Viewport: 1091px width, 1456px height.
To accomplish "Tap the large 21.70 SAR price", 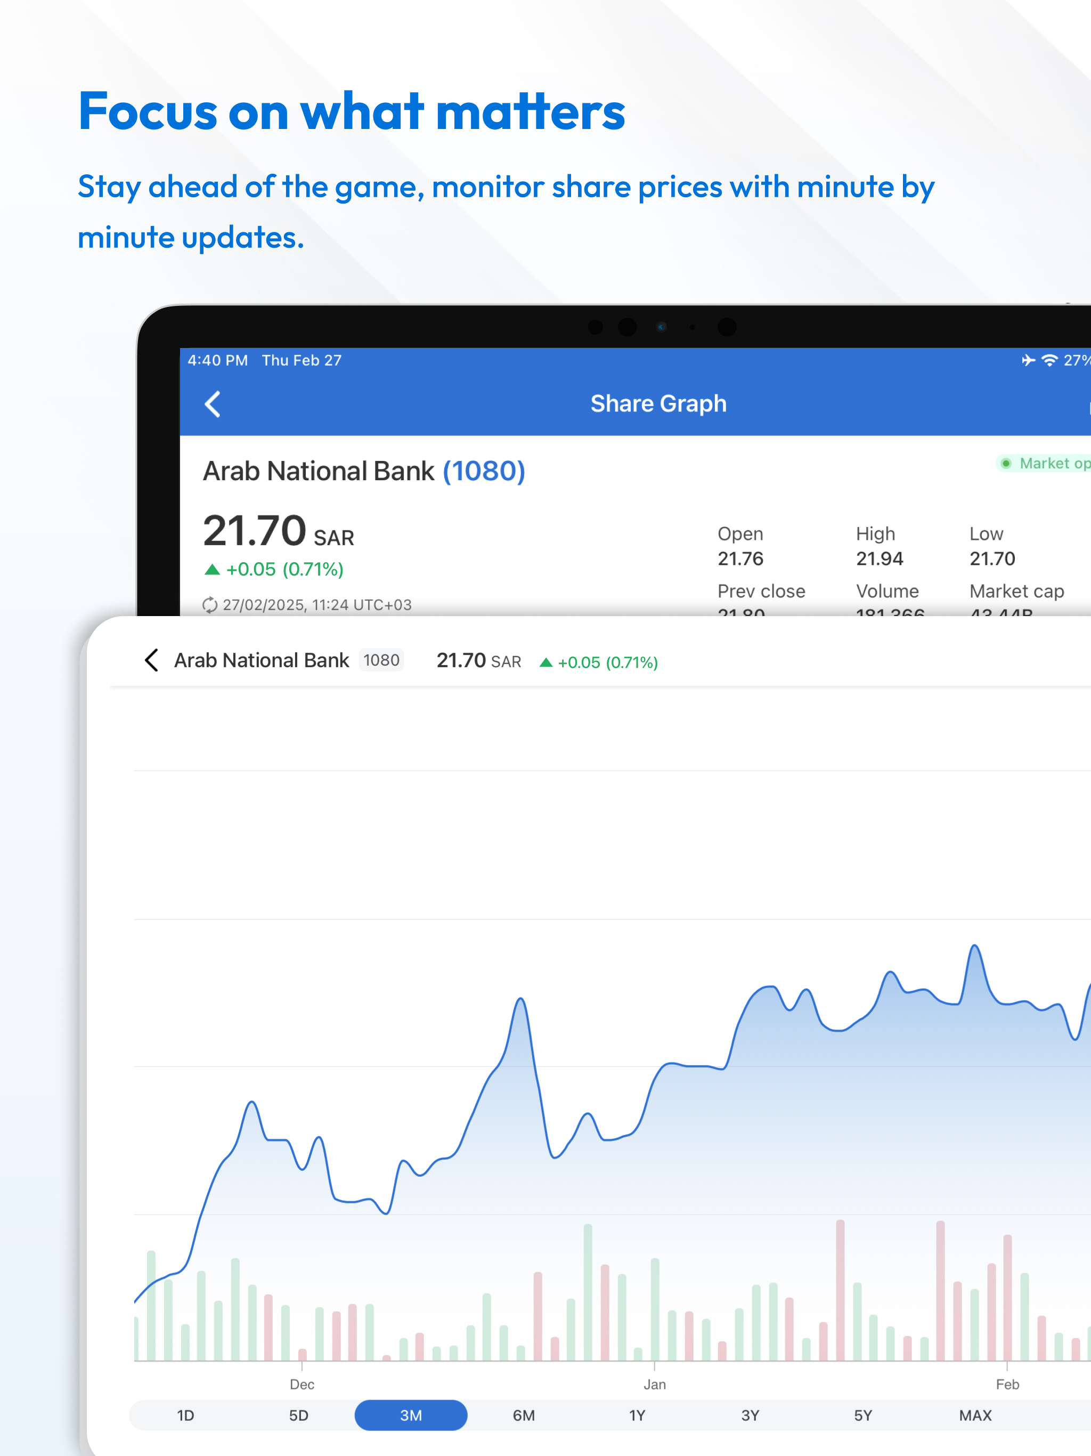I will pyautogui.click(x=278, y=531).
